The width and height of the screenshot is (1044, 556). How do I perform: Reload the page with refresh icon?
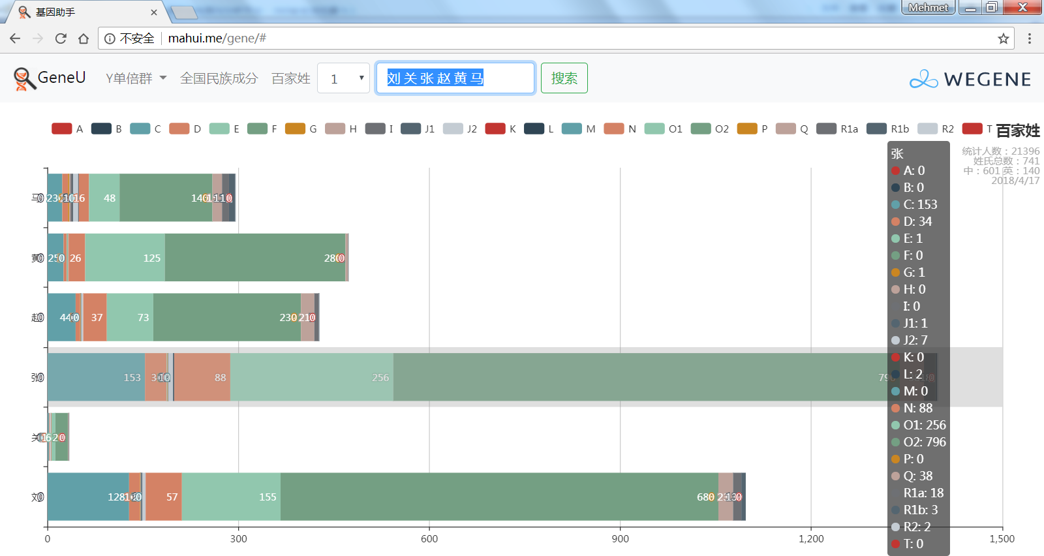tap(61, 39)
